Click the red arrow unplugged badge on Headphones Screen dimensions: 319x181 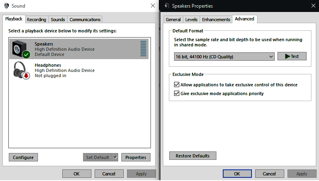[x=26, y=76]
